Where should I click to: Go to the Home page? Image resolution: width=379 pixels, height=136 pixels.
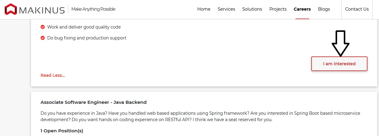pos(204,9)
